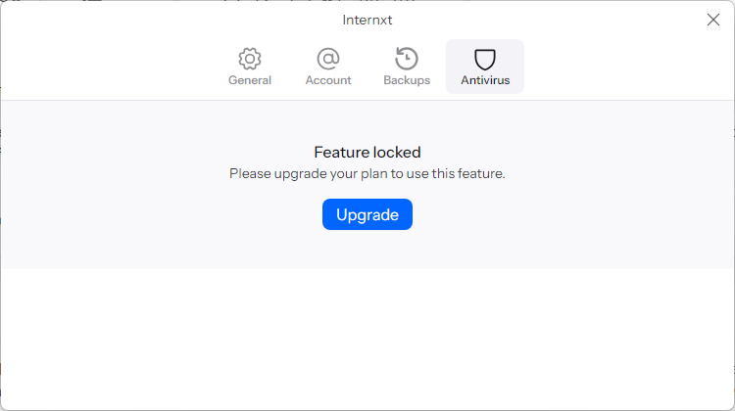Select the Antivirus tab label
Image resolution: width=735 pixels, height=411 pixels.
[x=485, y=80]
